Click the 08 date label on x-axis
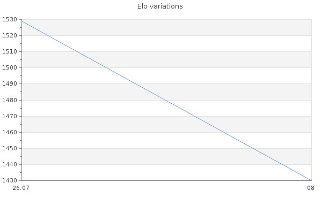322x214 pixels. click(311, 188)
